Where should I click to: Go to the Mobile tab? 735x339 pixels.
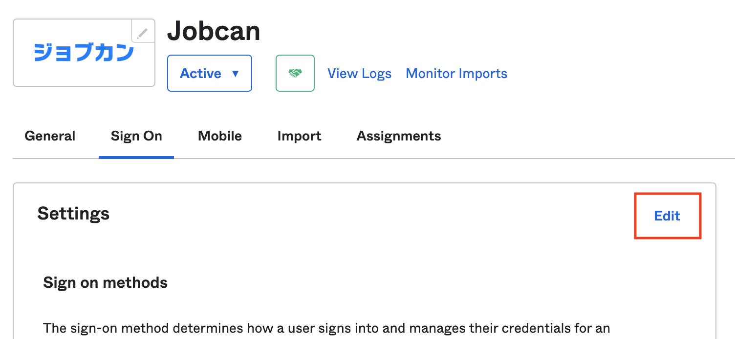click(220, 136)
